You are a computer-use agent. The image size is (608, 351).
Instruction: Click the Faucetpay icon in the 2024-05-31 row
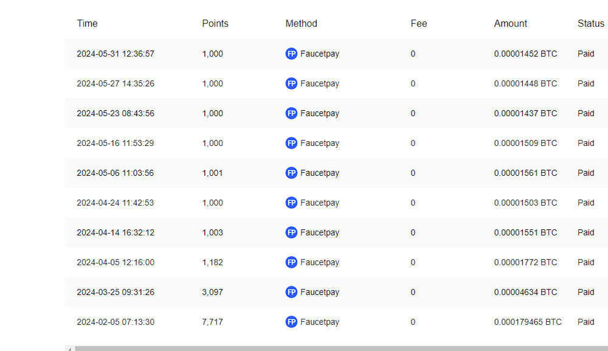click(x=291, y=54)
